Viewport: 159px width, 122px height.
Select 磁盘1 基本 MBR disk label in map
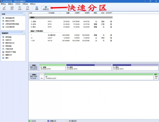pos(34,67)
